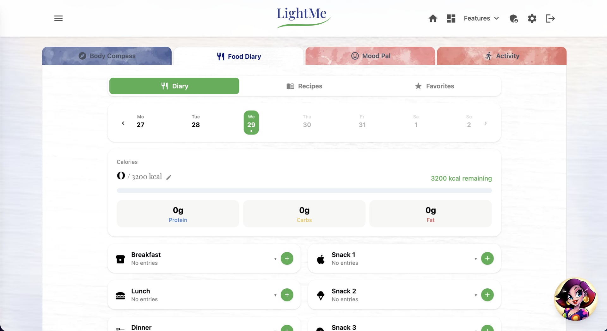Click the 0g Carbs card
This screenshot has width=607, height=331.
[304, 214]
